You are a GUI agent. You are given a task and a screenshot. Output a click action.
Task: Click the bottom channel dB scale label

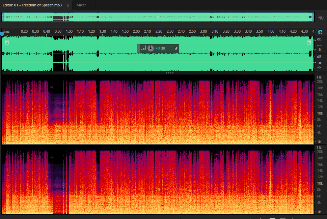(319, 57)
